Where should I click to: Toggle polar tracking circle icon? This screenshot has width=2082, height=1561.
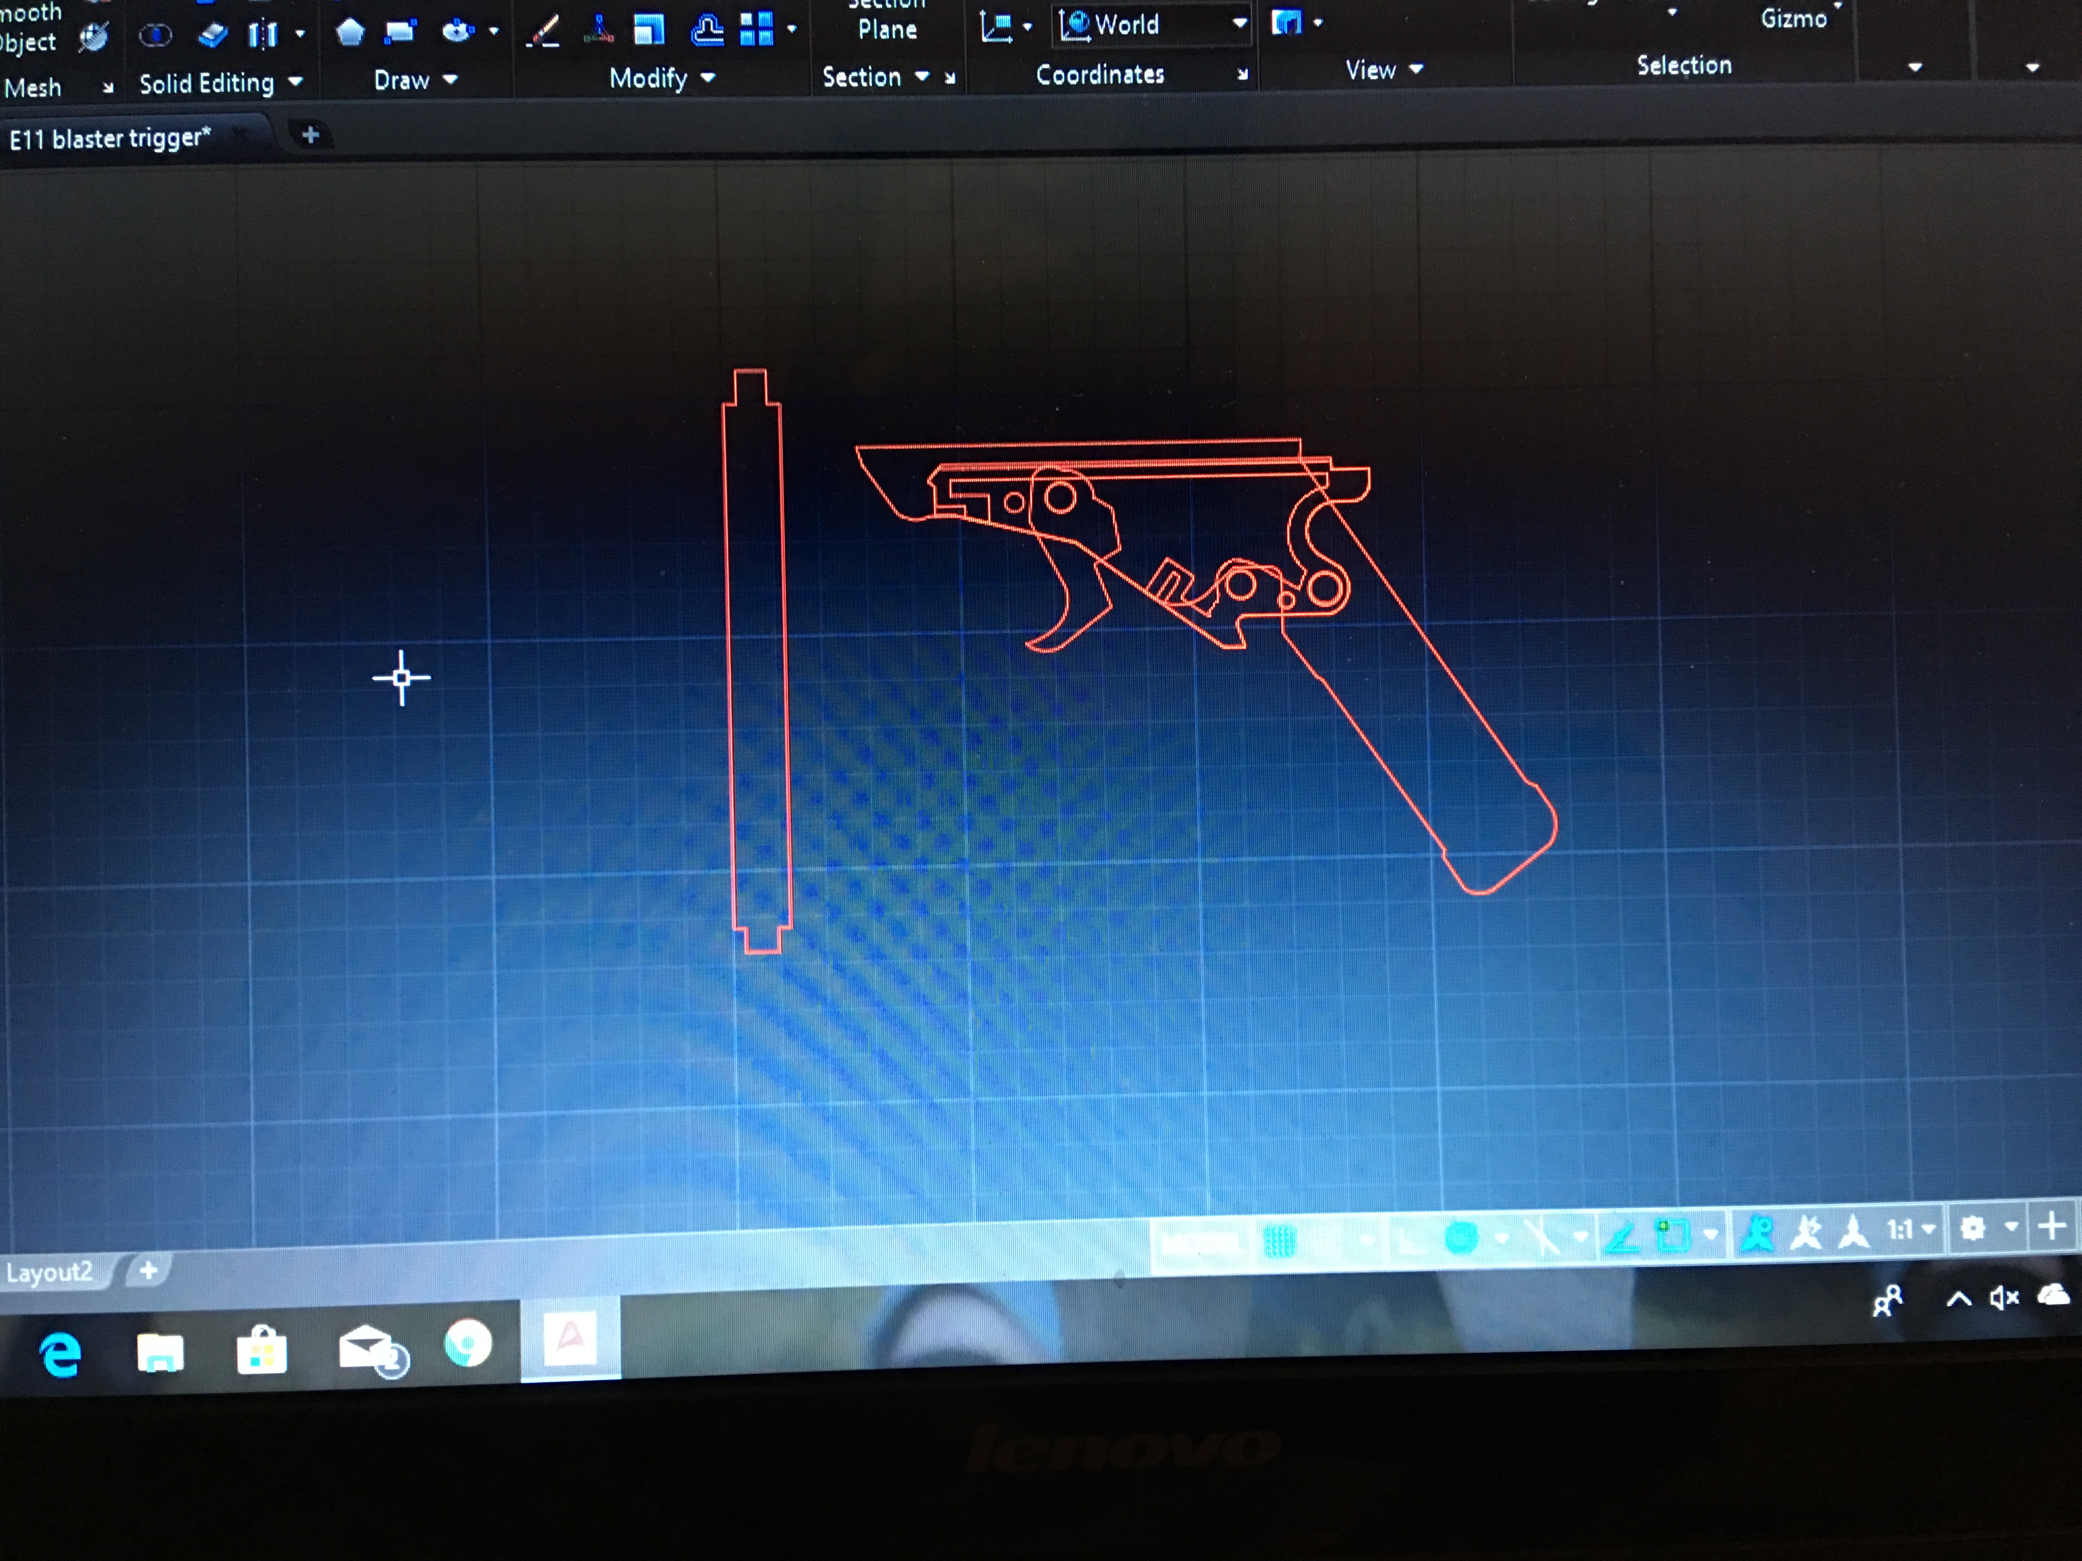tap(1461, 1238)
